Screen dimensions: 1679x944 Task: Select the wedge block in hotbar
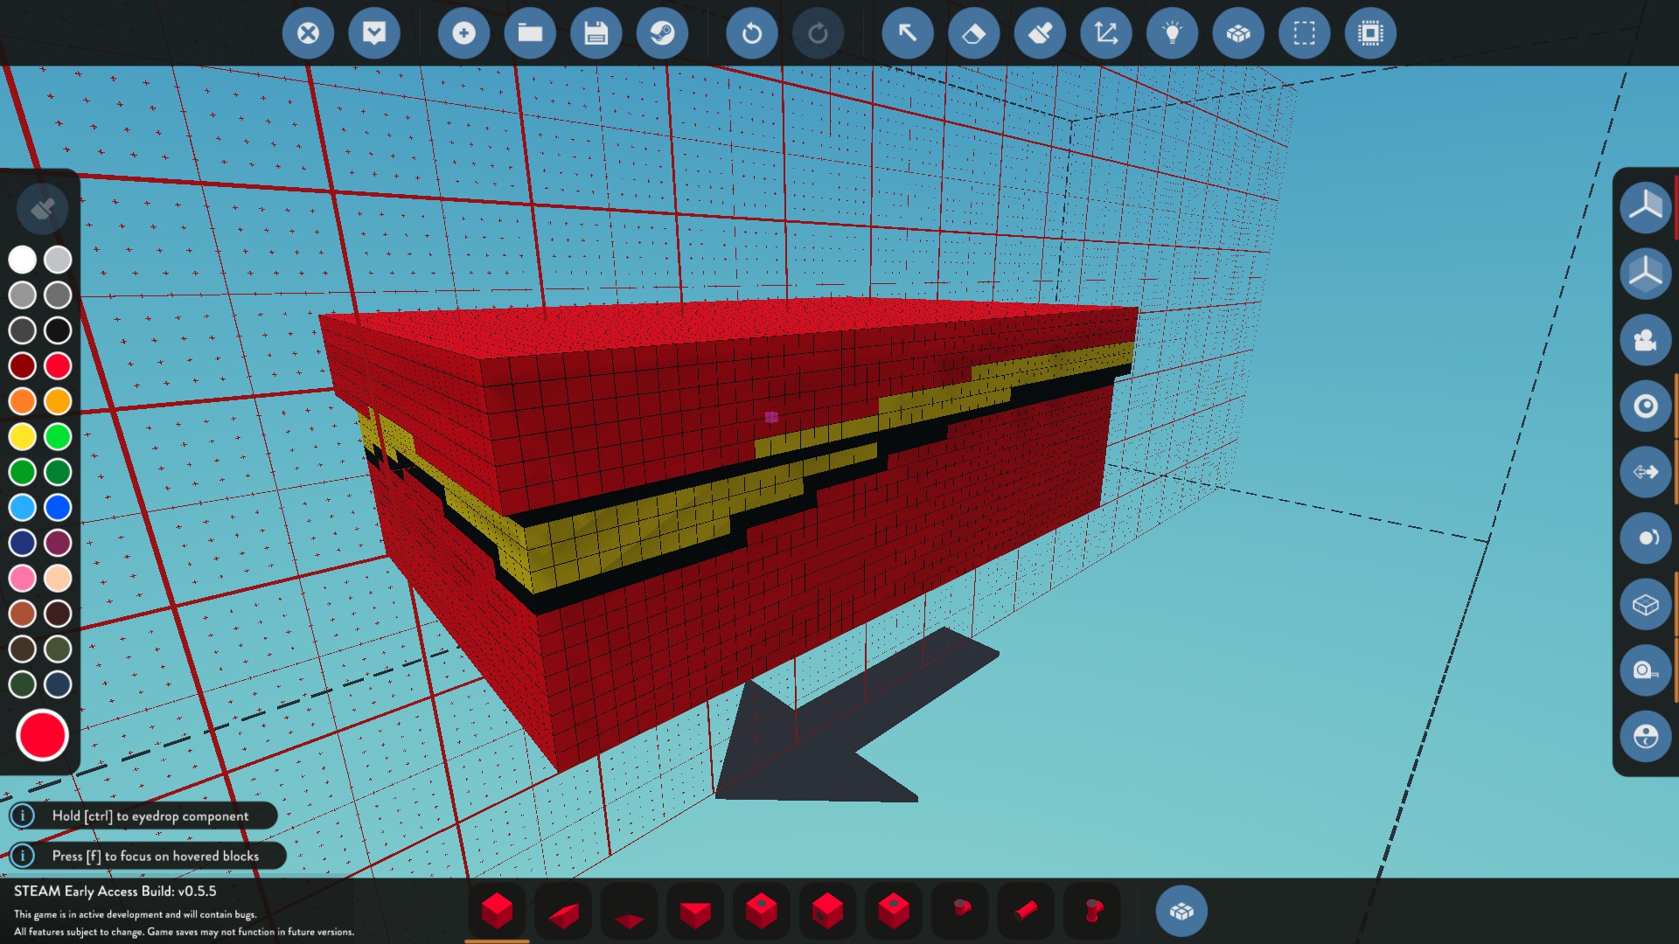[563, 912]
